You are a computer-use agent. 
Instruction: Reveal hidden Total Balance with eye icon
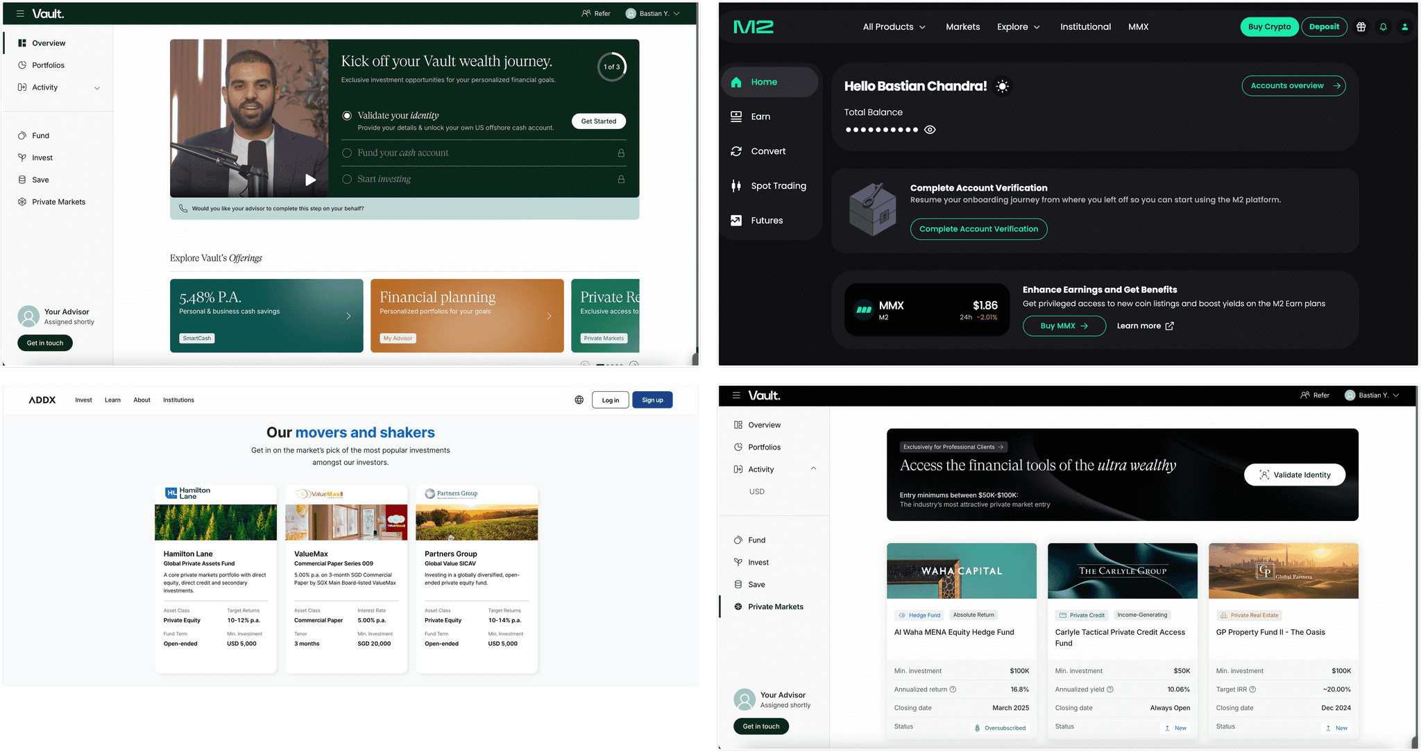click(930, 130)
